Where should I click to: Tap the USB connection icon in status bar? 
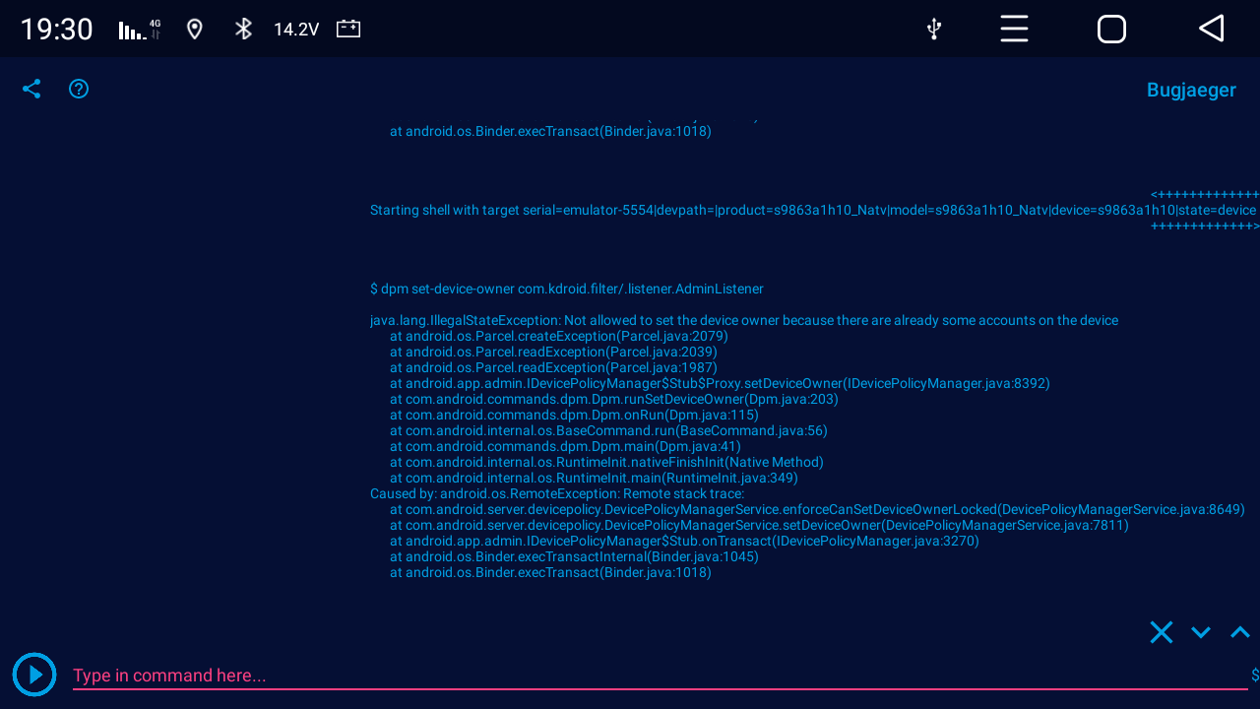click(933, 29)
